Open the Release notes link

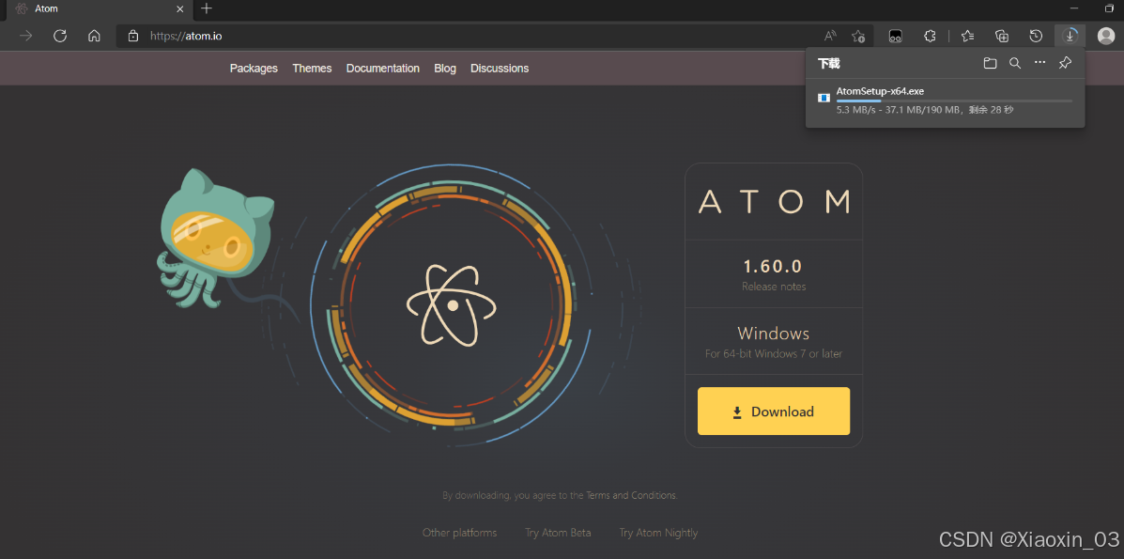774,287
